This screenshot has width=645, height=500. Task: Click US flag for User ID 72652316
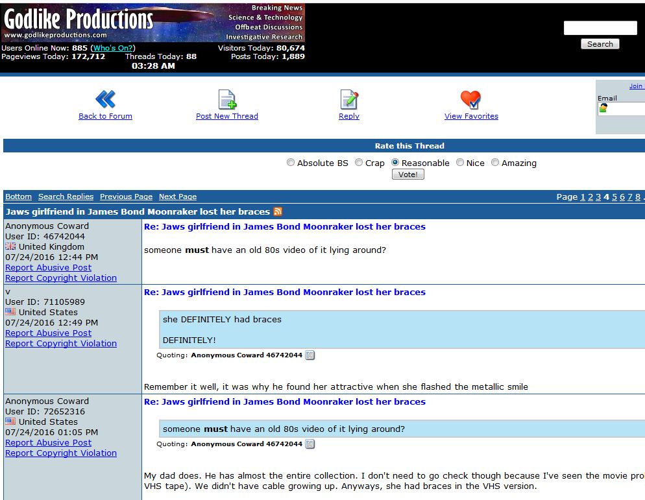(10, 421)
